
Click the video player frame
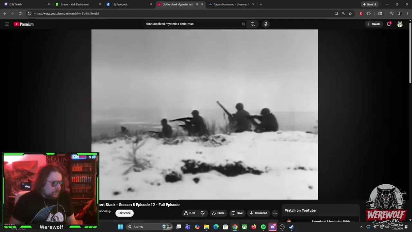[x=204, y=114]
